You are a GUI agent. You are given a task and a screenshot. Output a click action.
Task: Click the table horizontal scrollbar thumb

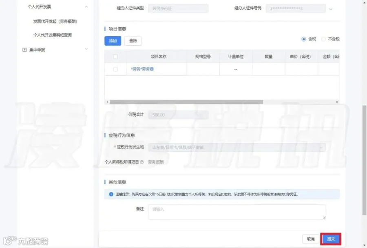point(186,102)
